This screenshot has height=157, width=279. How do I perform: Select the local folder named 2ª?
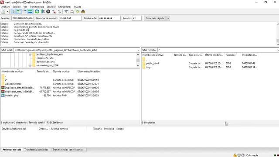click(6, 80)
